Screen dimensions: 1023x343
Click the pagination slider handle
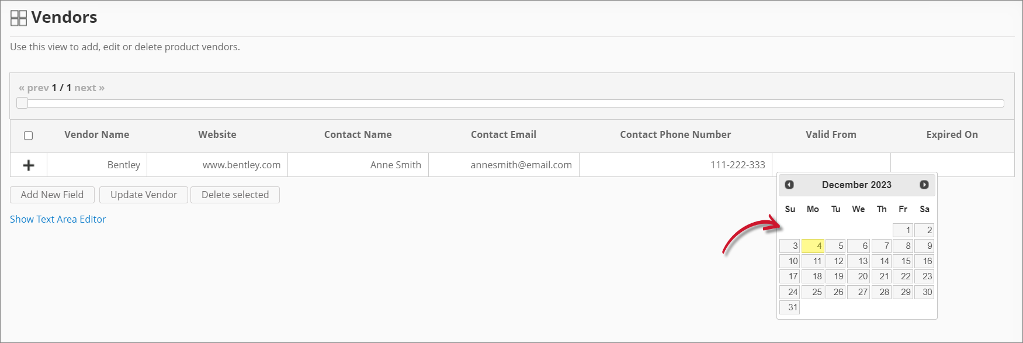click(x=22, y=103)
